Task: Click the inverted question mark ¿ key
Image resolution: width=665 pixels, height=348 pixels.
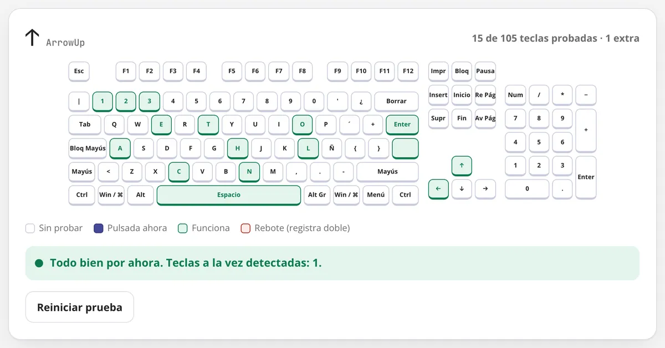Action: [x=361, y=101]
